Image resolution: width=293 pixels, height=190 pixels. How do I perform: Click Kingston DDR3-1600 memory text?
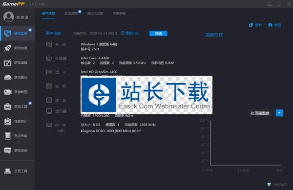111,131
